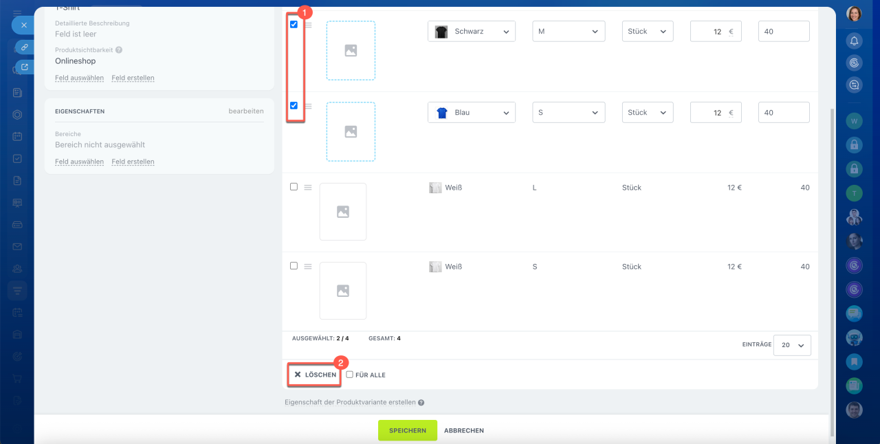
Task: Open the size M dropdown
Action: (x=569, y=32)
